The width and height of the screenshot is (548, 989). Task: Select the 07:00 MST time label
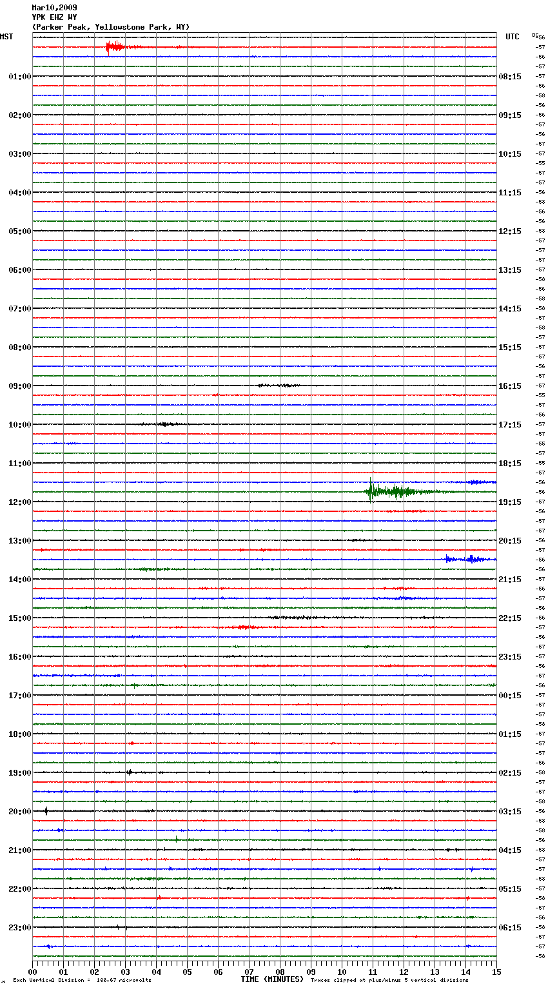20,309
